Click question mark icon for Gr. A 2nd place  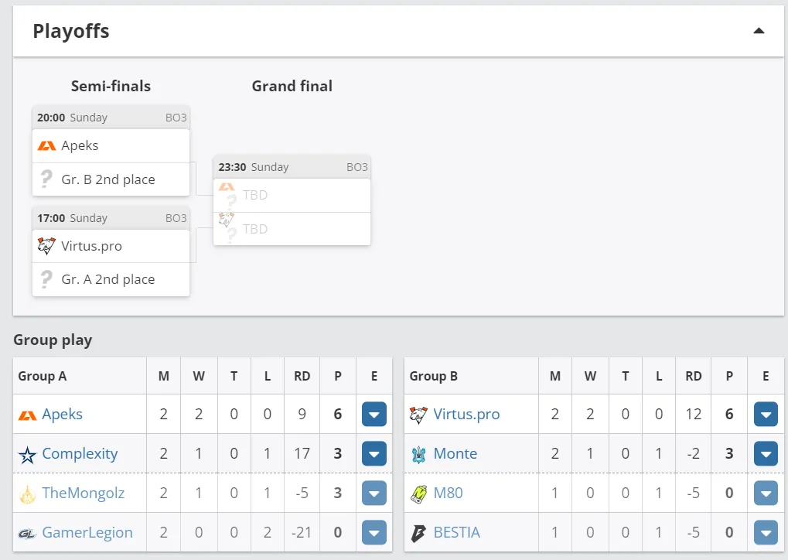pyautogui.click(x=46, y=279)
